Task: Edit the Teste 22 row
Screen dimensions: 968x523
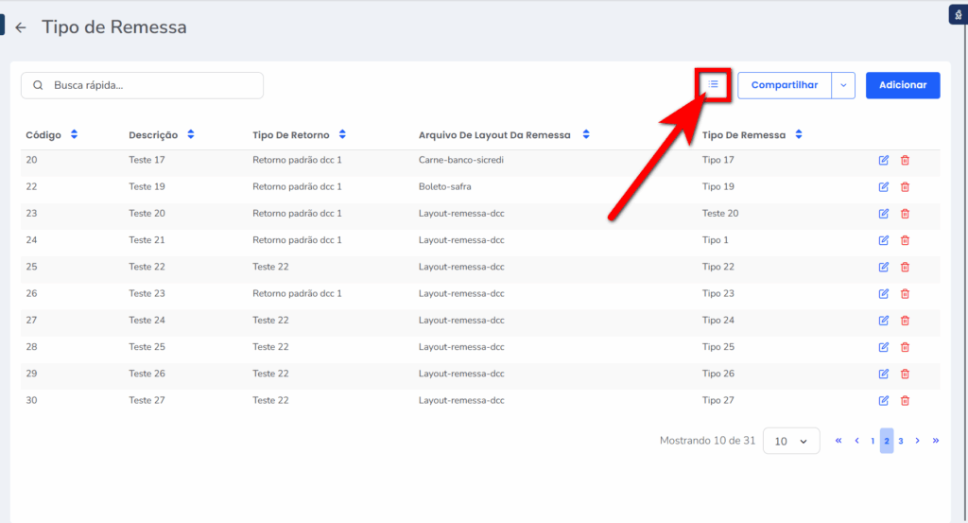Action: (x=884, y=267)
